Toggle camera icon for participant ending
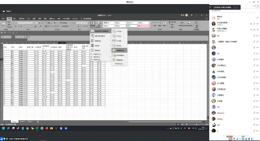260x141 pixels. tap(258, 119)
